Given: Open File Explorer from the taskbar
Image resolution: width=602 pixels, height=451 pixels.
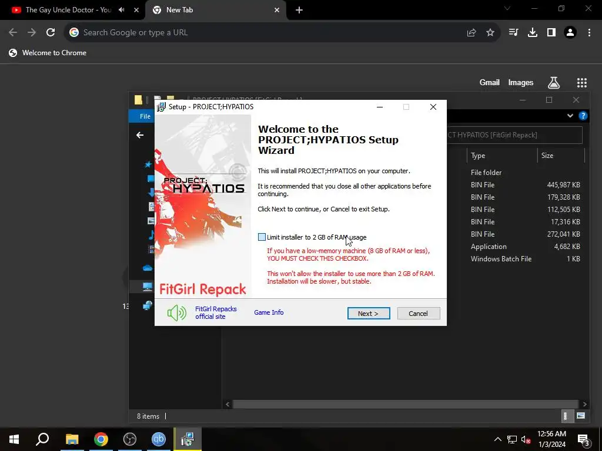Looking at the screenshot, I should point(72,439).
